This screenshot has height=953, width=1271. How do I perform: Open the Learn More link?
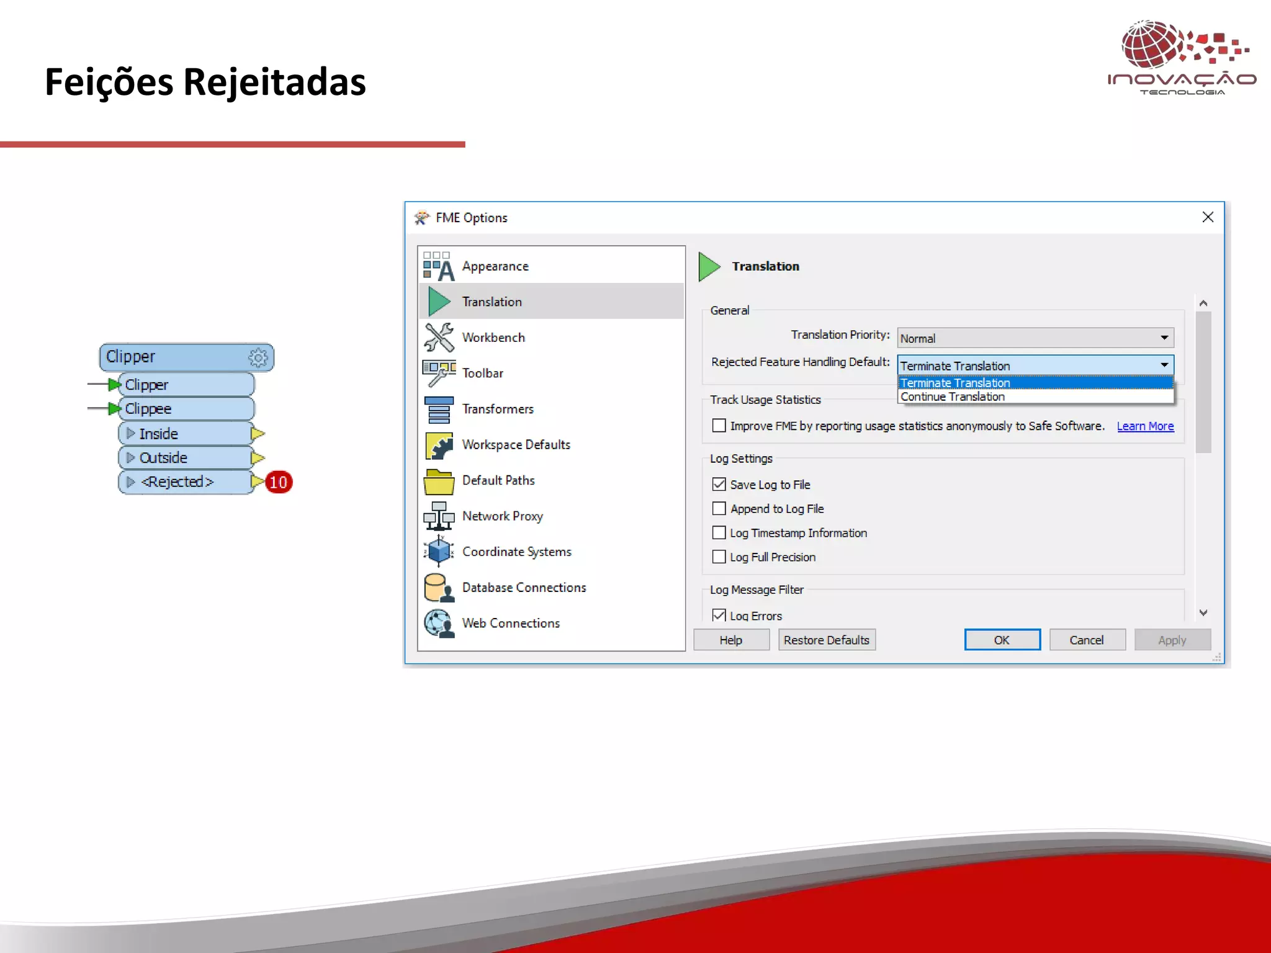click(x=1145, y=426)
